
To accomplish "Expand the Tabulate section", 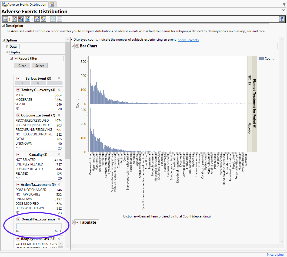I will 73,222.
